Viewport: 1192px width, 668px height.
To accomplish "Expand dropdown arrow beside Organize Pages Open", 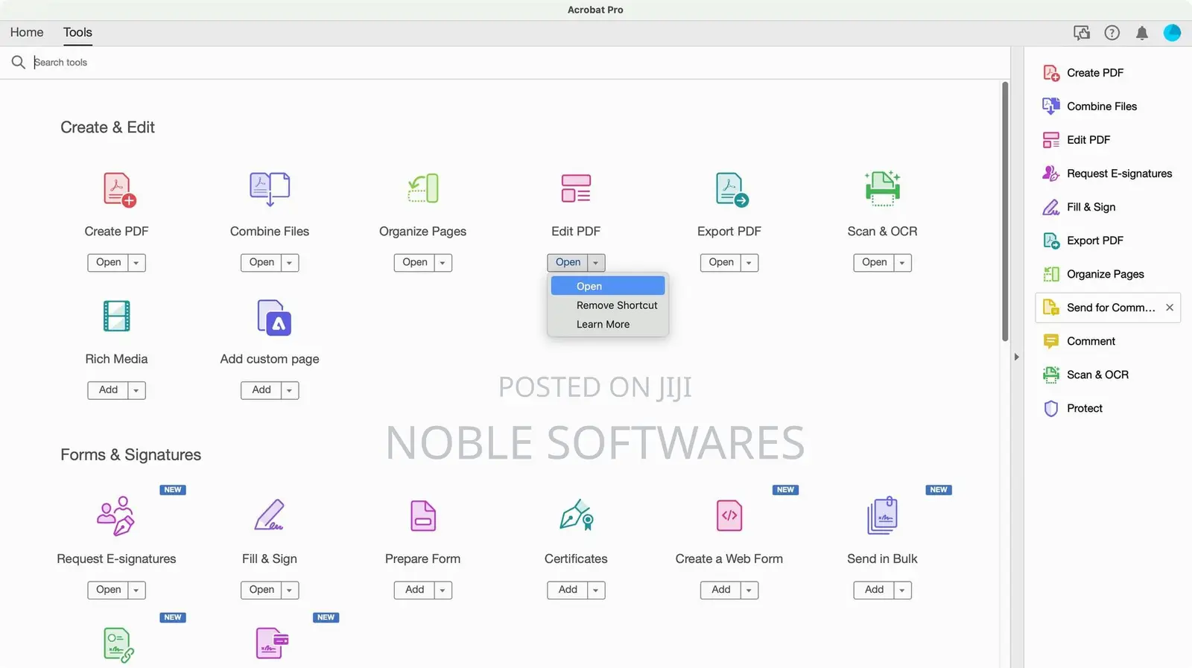I will [443, 263].
